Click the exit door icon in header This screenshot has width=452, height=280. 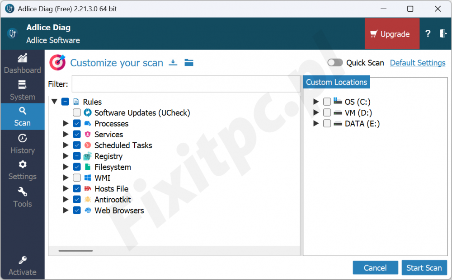click(443, 34)
